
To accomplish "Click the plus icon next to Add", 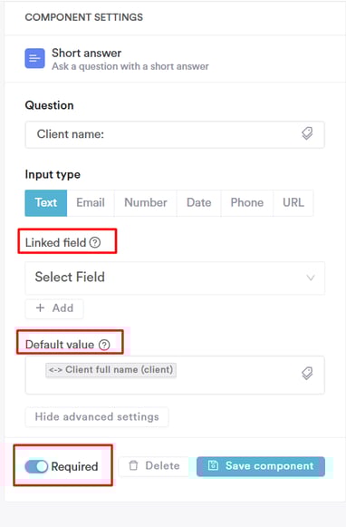I will 40,307.
